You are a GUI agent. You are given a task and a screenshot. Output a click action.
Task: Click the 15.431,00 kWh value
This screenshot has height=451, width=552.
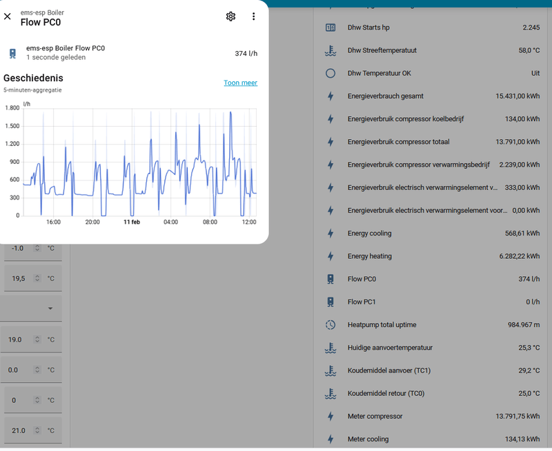pyautogui.click(x=517, y=96)
